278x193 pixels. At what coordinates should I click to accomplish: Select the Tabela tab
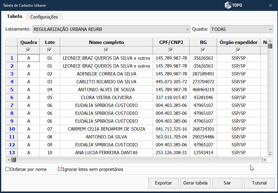pyautogui.click(x=15, y=16)
